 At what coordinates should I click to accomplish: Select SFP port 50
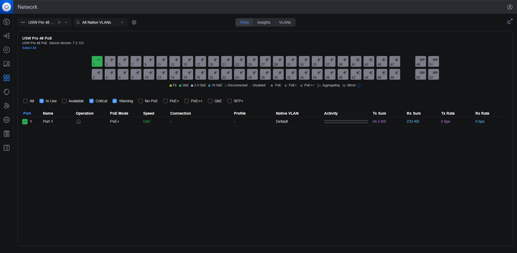tap(421, 74)
